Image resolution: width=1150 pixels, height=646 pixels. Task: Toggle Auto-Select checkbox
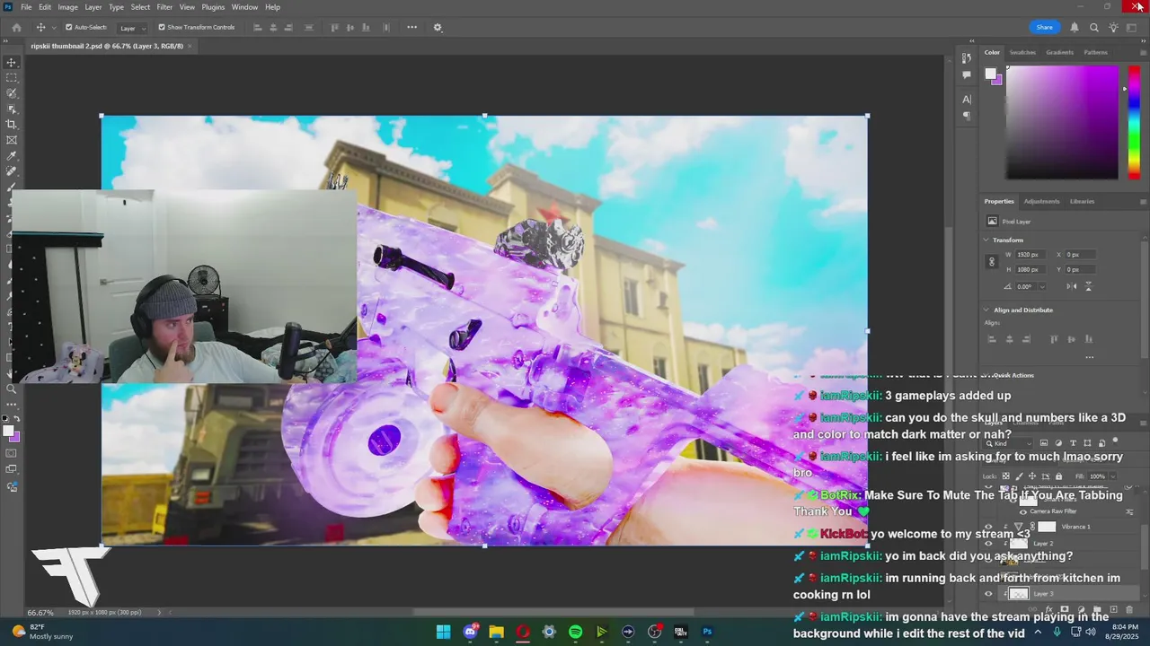point(68,27)
